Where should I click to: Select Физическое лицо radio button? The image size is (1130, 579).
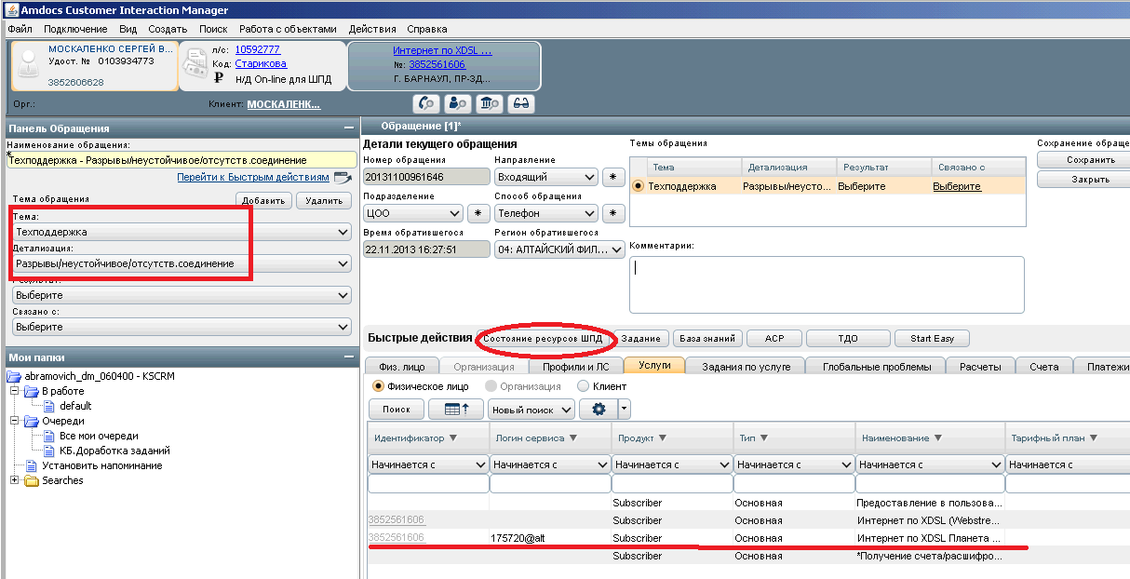pos(378,385)
